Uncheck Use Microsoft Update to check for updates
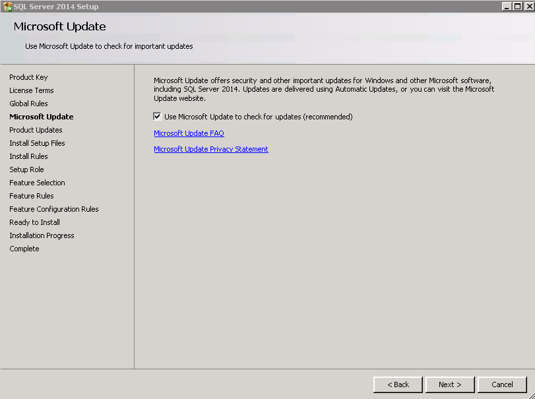Image resolution: width=535 pixels, height=399 pixels. (157, 117)
